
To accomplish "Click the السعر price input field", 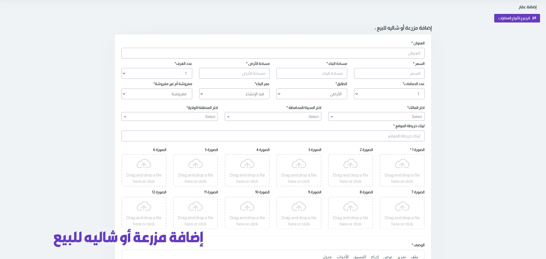I will point(389,73).
